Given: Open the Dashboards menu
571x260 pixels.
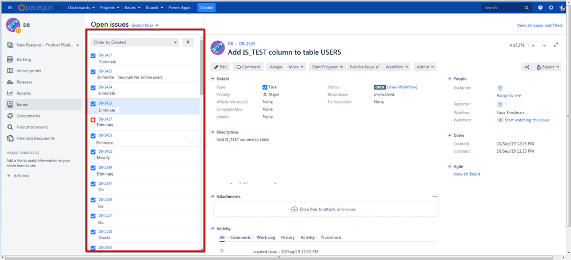Looking at the screenshot, I should pos(82,7).
